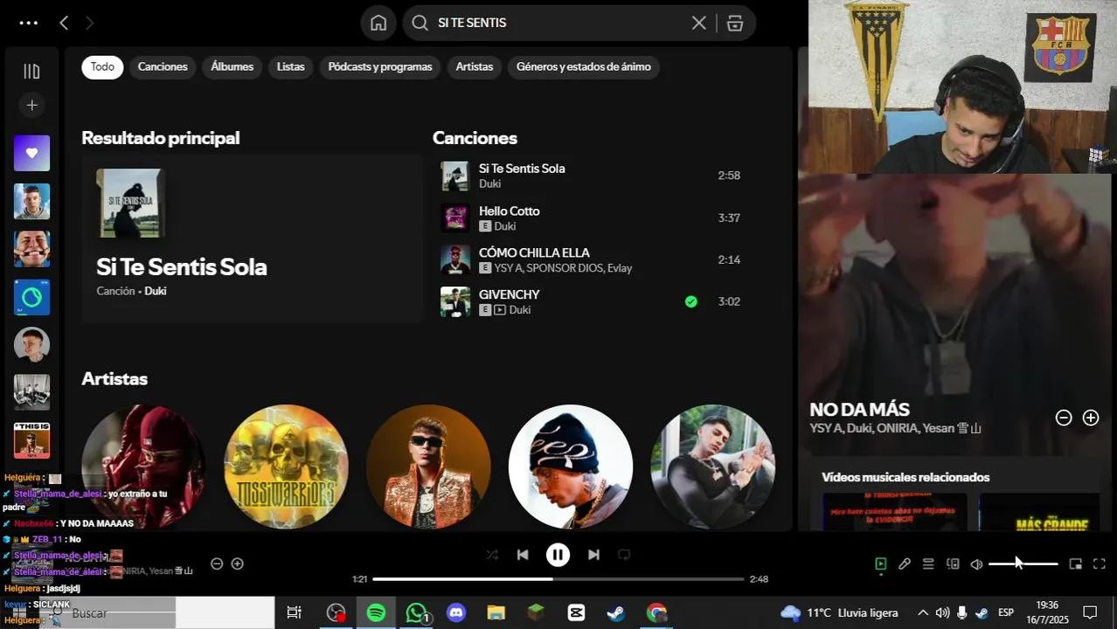The image size is (1117, 629).
Task: Click in the search input field
Action: point(559,23)
